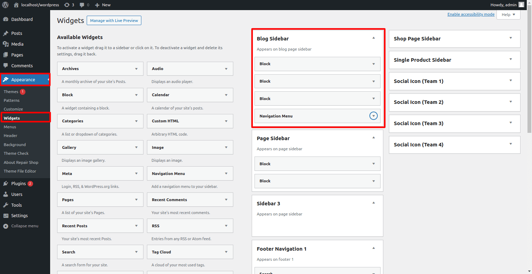Open the Help dropdown tab
Screen dimensions: 532x274
(508, 15)
